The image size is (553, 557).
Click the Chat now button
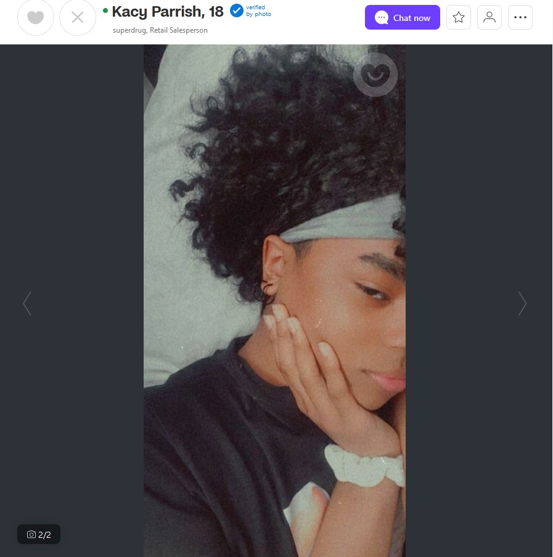click(402, 17)
